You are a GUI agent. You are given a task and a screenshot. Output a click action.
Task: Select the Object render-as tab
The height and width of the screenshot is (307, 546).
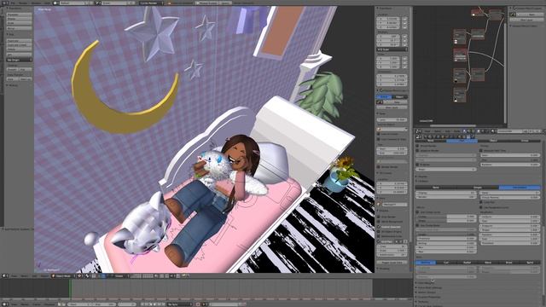point(493,141)
